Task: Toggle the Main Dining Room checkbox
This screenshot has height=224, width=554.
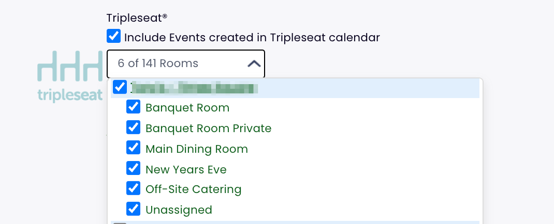Action: pos(134,148)
